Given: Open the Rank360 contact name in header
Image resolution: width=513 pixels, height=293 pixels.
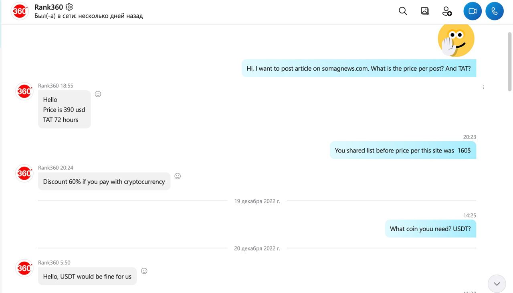Looking at the screenshot, I should (x=48, y=7).
